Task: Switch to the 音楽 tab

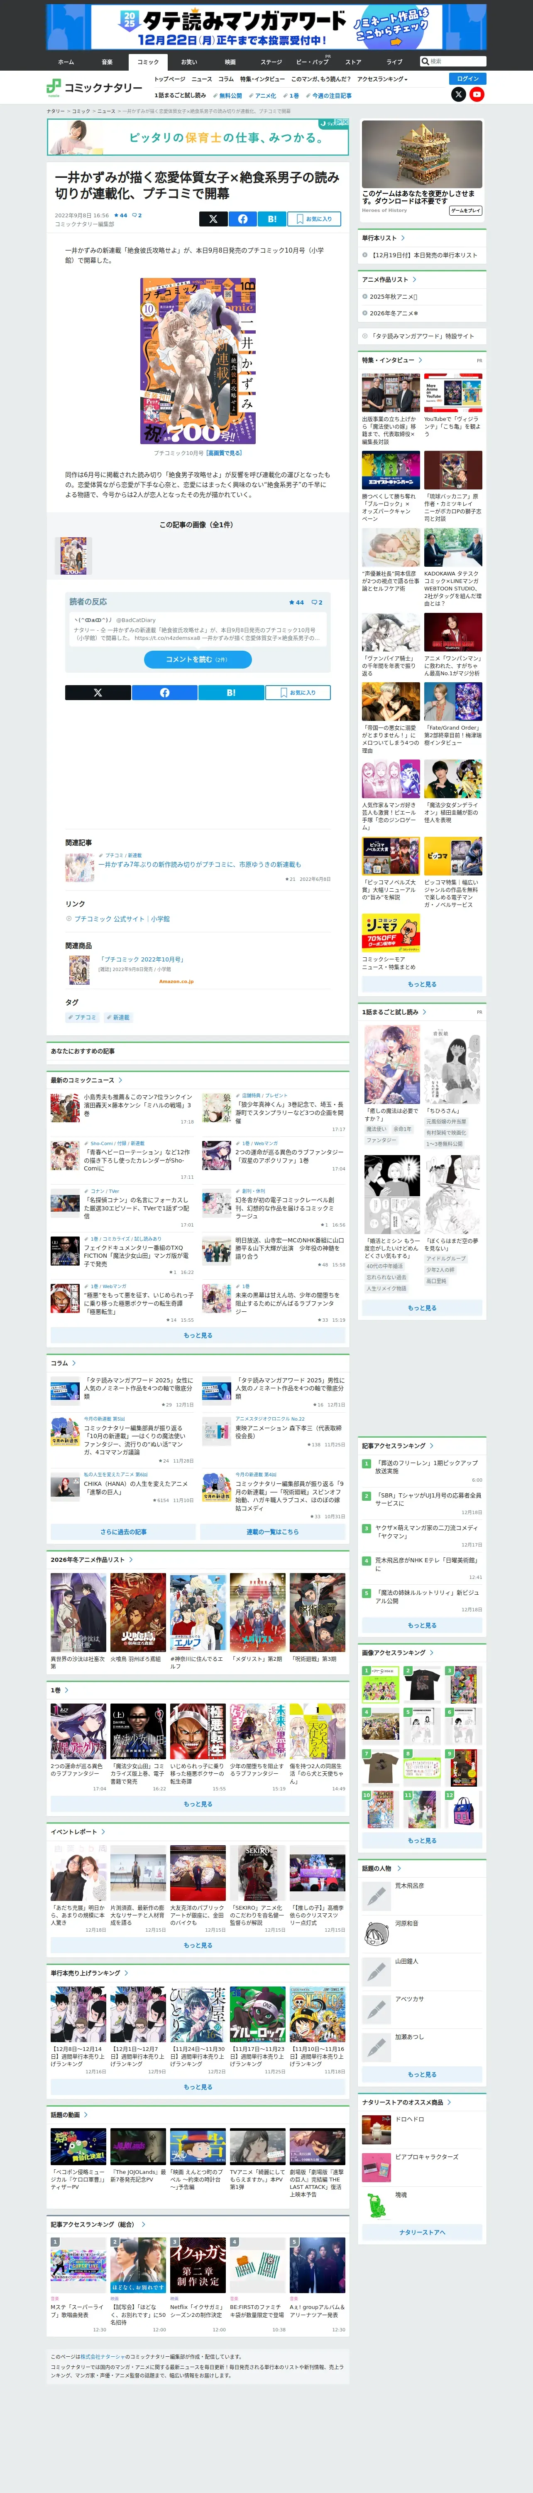Action: [108, 62]
